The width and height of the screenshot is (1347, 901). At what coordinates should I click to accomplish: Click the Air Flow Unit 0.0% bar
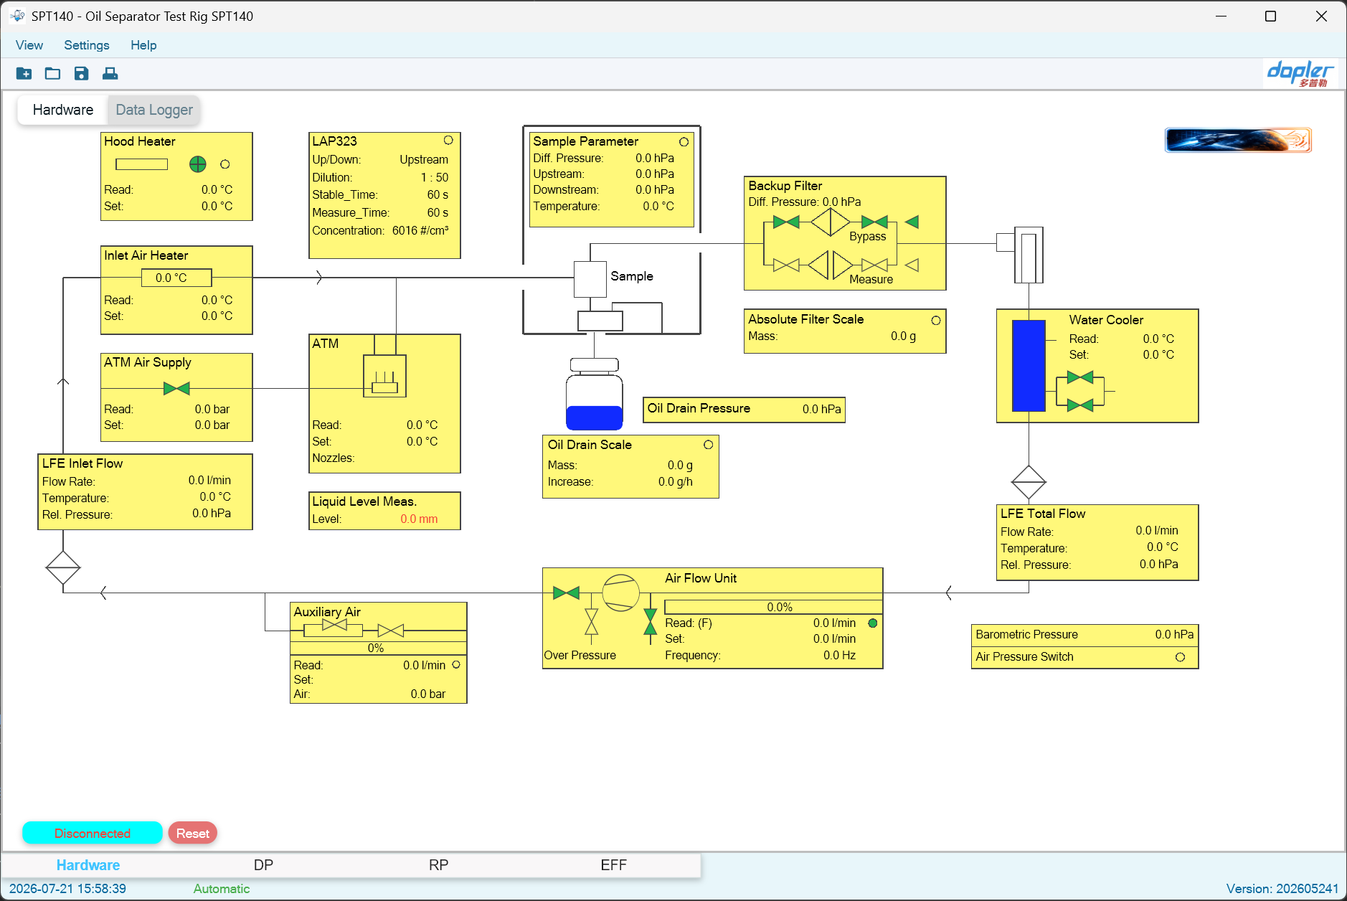tap(773, 607)
